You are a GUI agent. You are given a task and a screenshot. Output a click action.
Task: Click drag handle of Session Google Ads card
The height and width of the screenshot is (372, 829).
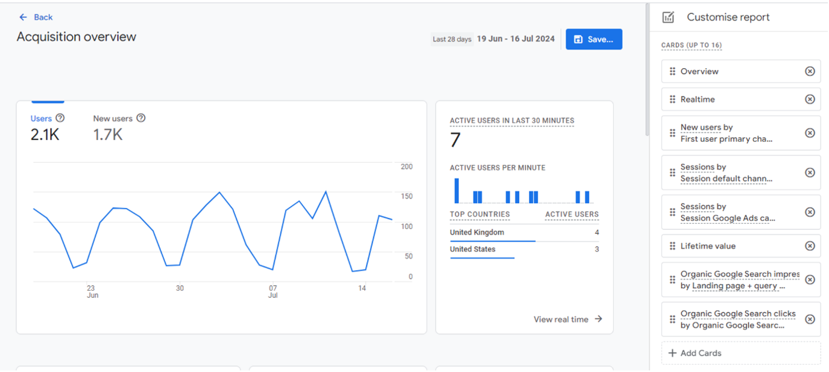[672, 212]
